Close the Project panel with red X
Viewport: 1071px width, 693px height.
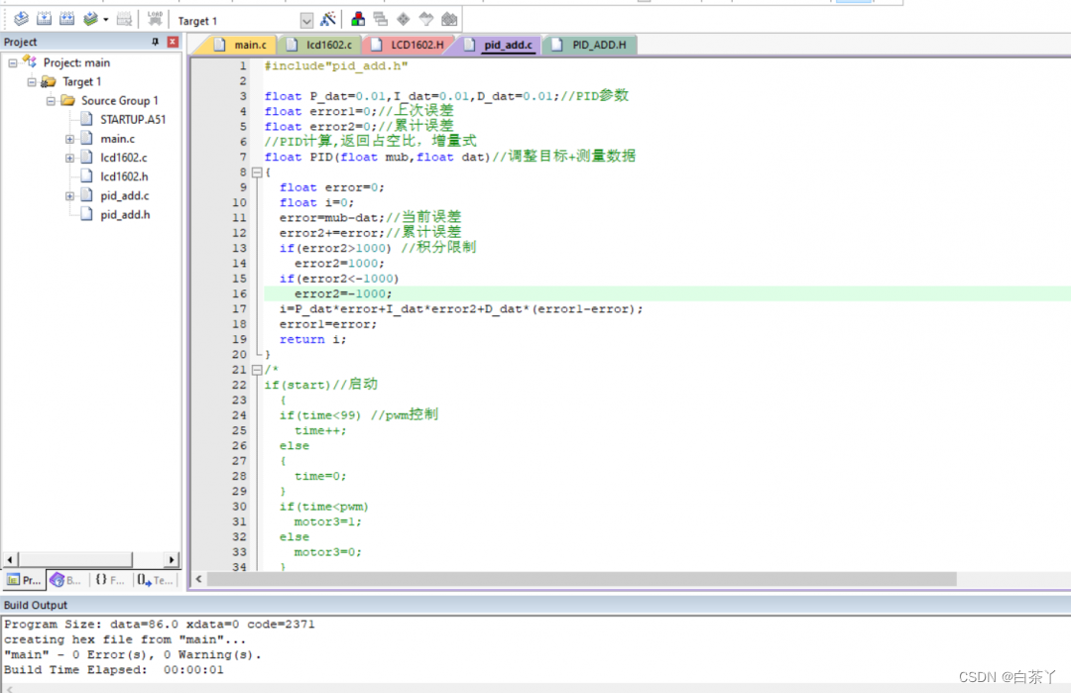[x=173, y=42]
